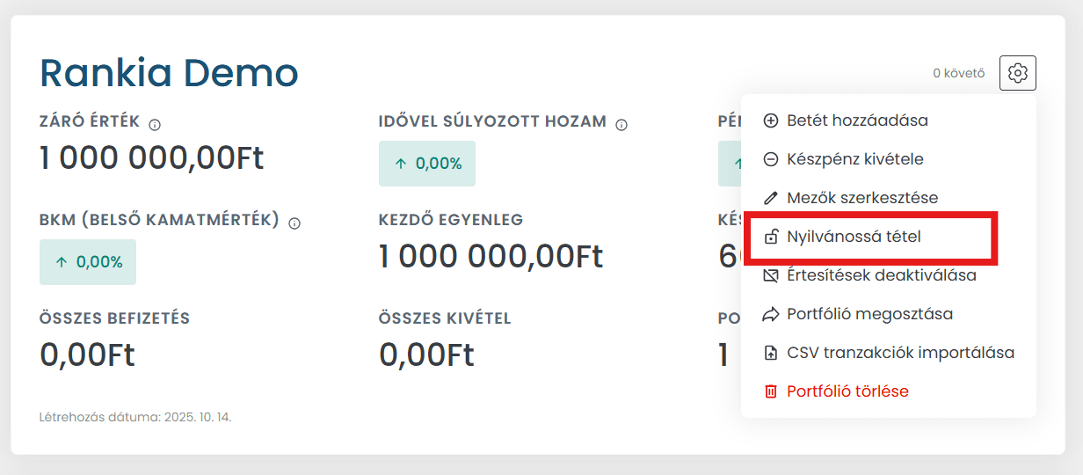Screen dimensions: 1083x475
Task: Click info icon next to Záró érték
Action: pyautogui.click(x=155, y=125)
